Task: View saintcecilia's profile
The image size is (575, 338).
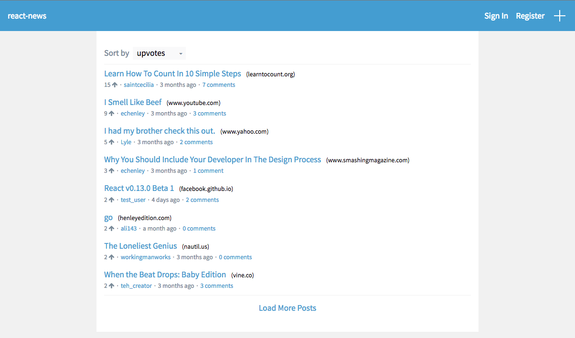Action: [x=138, y=84]
